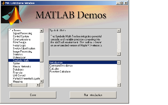Viewport: 168px width, 105px height.
Task: Click description pane scroll up arrow
Action: [x=119, y=31]
